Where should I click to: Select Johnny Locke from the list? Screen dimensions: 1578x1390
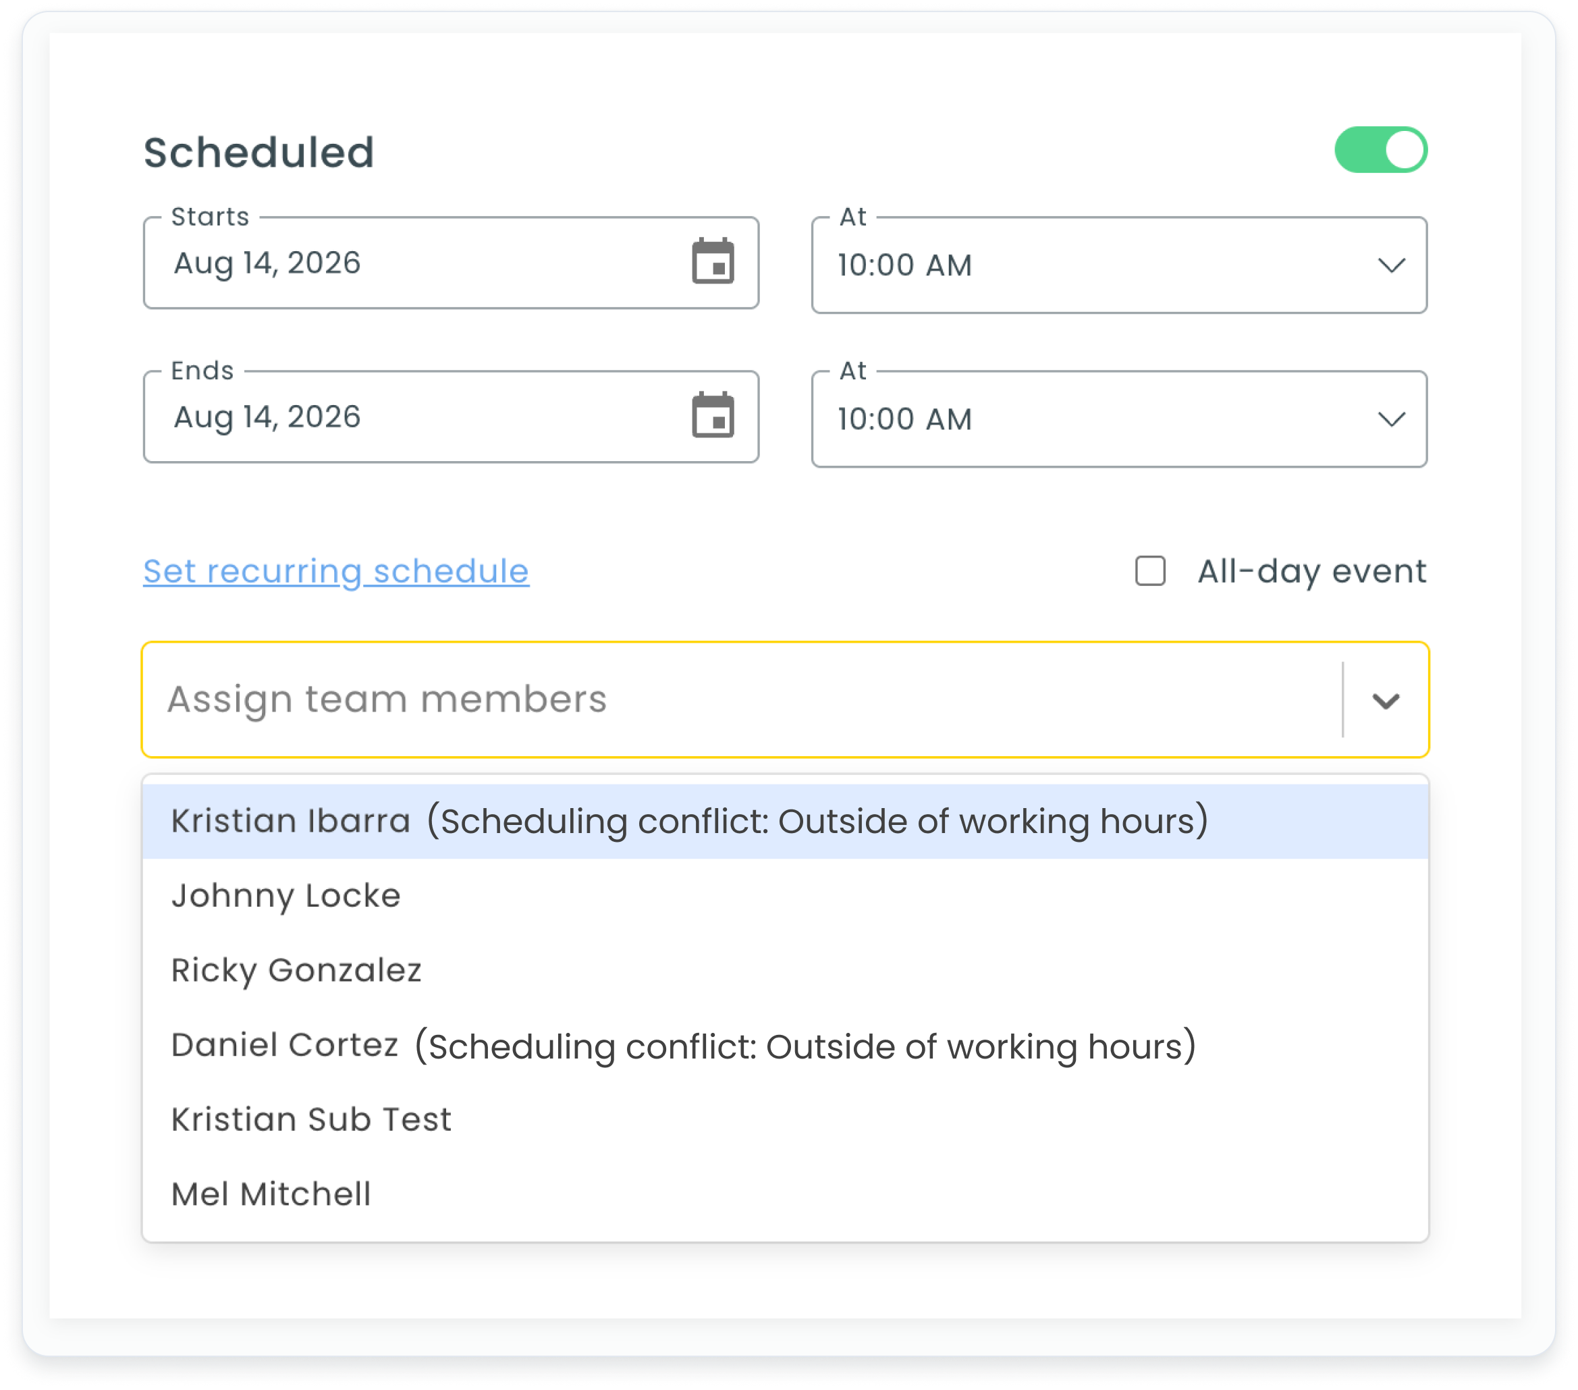click(x=785, y=896)
